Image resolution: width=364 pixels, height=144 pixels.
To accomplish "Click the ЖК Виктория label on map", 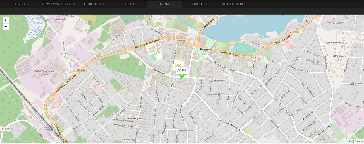I will pos(134,118).
